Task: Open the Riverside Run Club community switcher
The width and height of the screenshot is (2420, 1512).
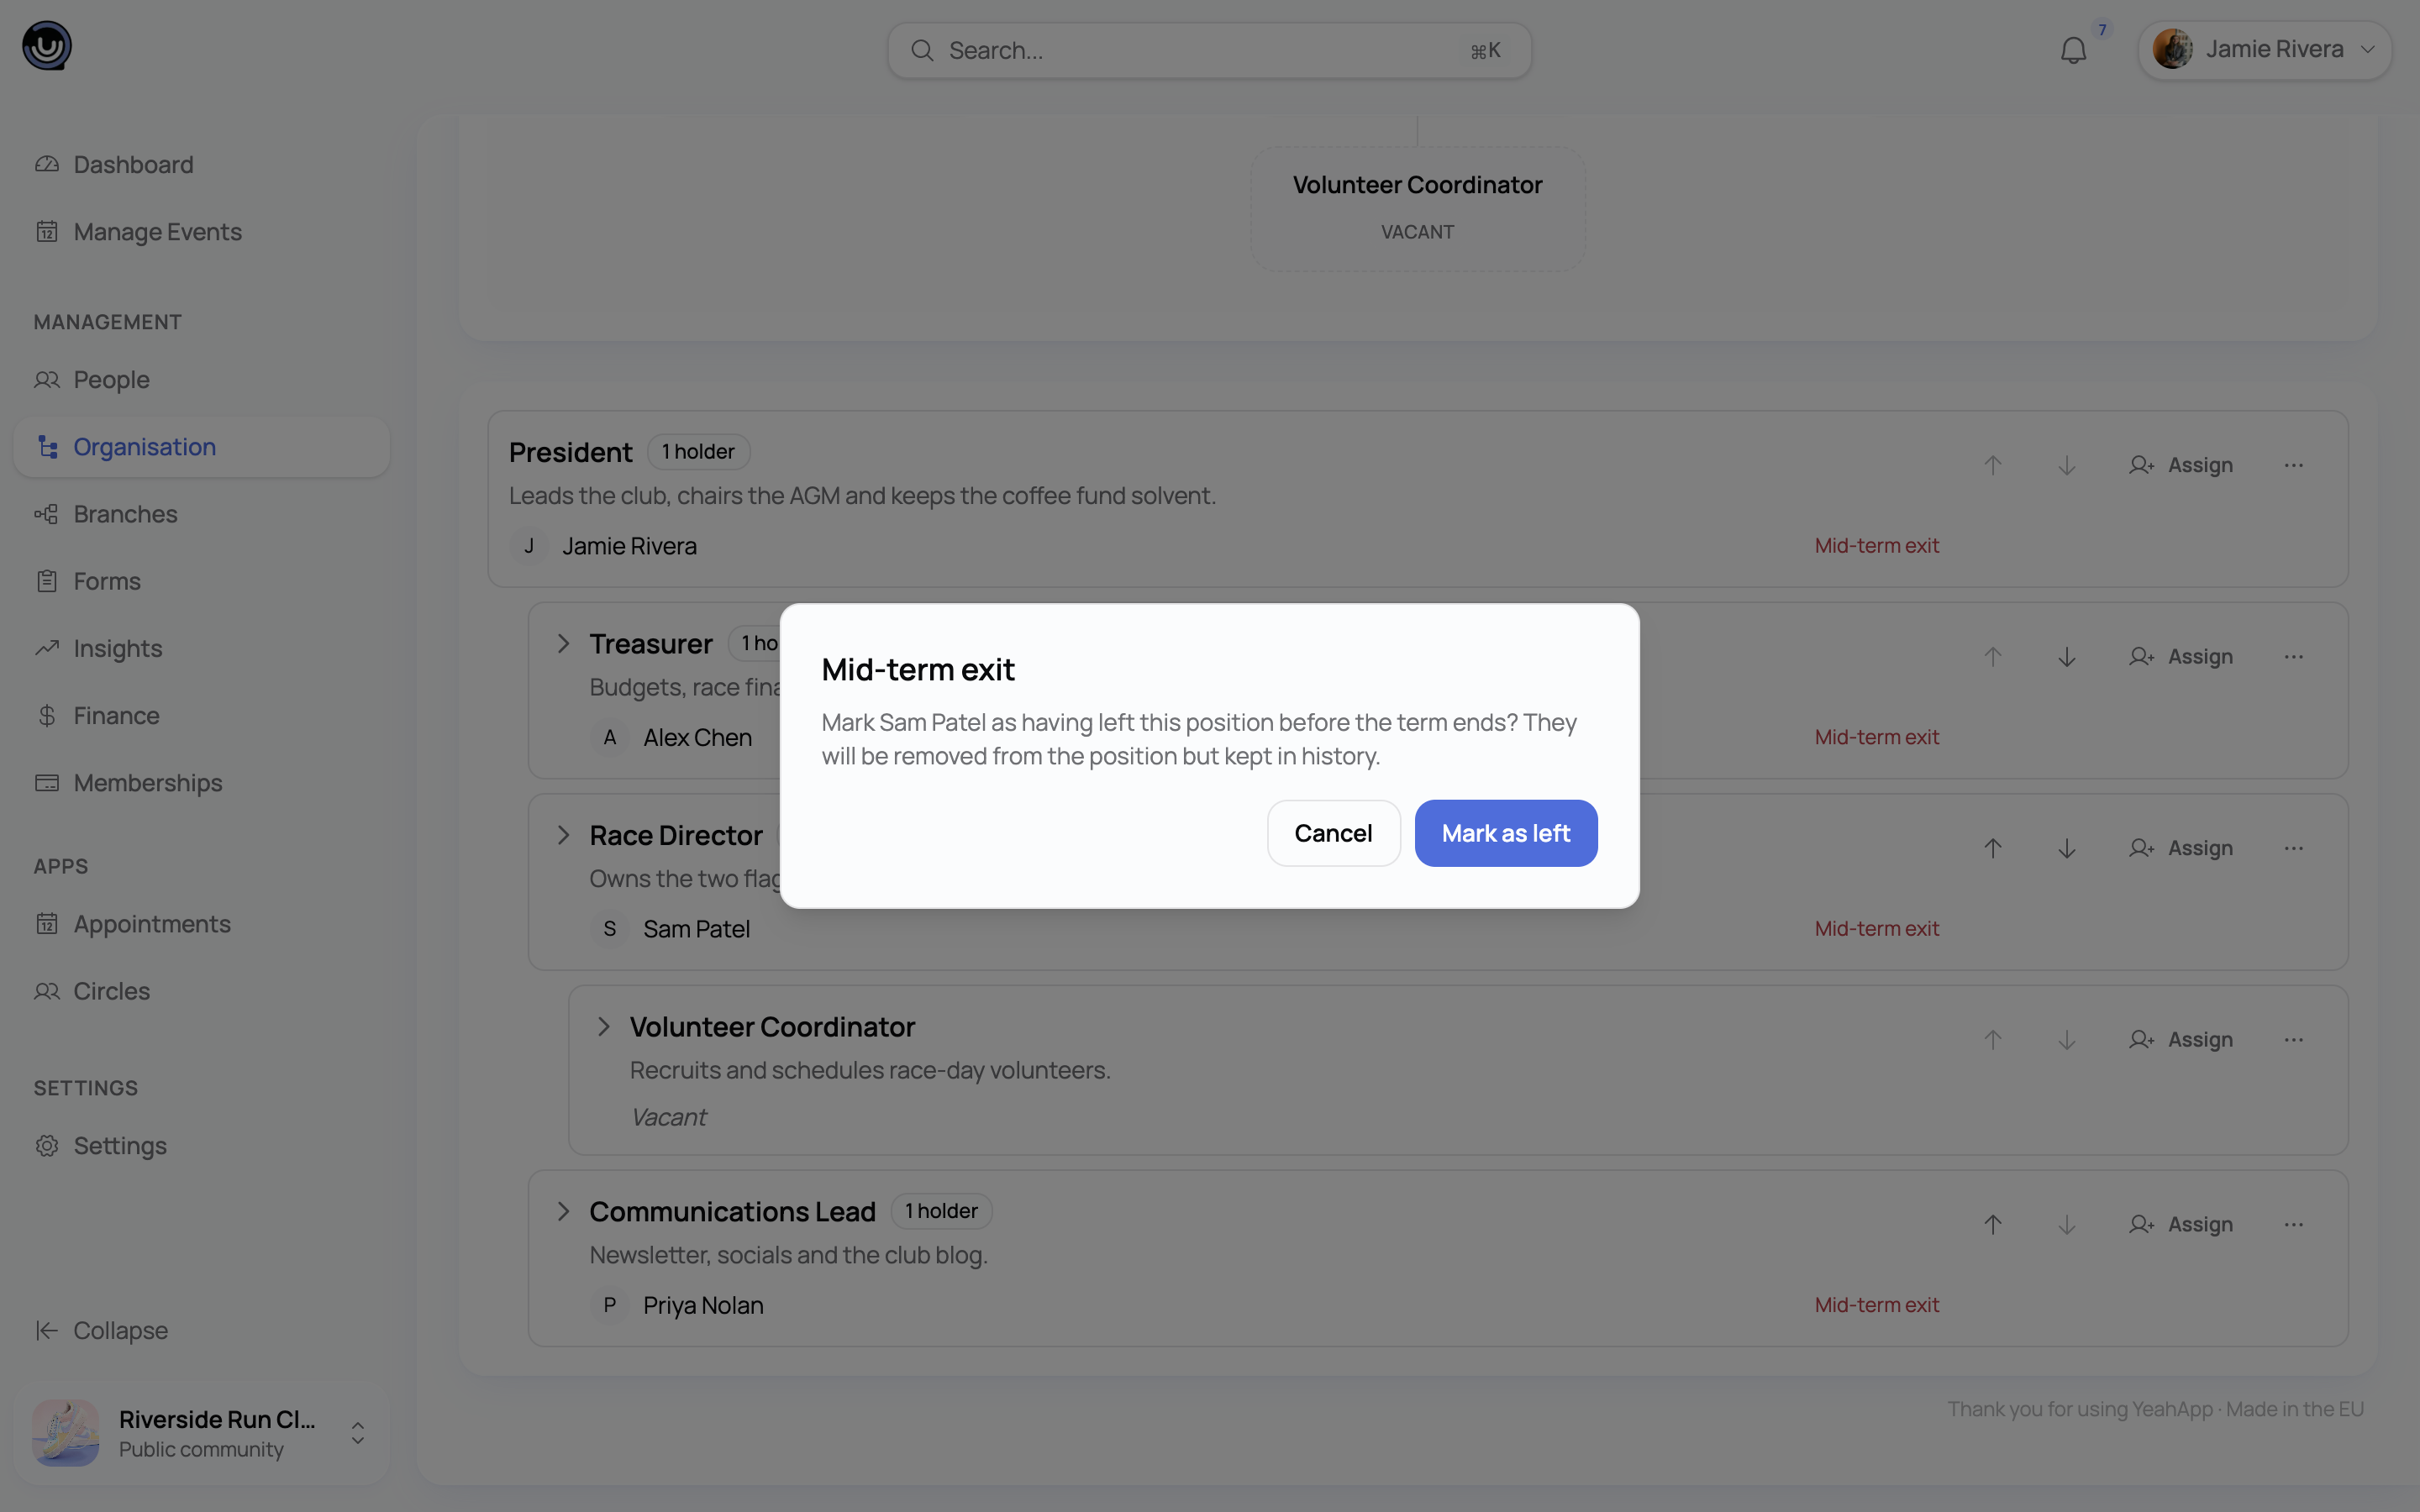Action: pyautogui.click(x=201, y=1433)
